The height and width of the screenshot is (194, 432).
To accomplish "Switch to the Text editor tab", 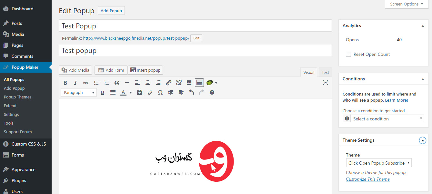I will point(325,72).
